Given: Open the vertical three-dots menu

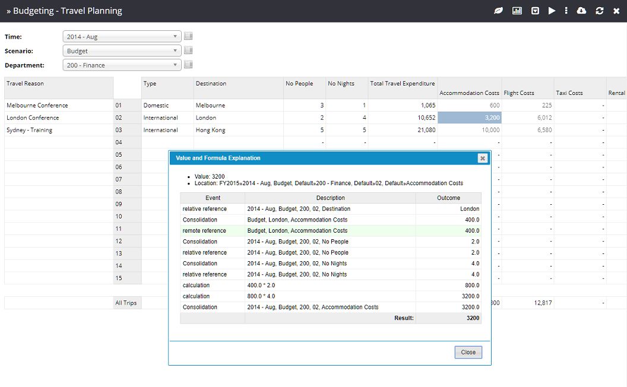Looking at the screenshot, I should [x=566, y=11].
